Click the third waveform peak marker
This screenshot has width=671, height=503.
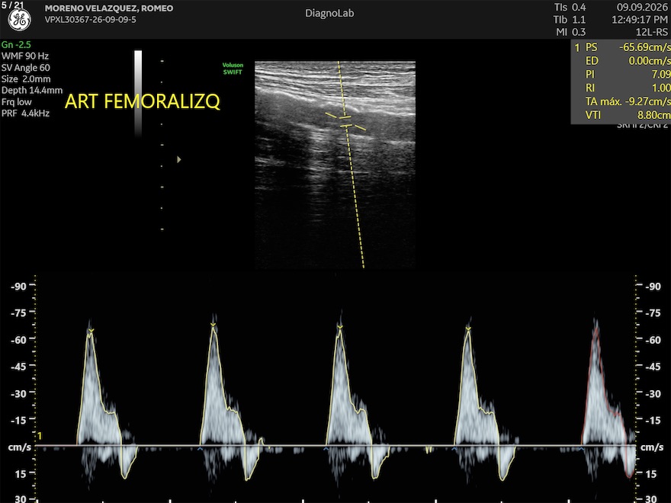pyautogui.click(x=340, y=327)
